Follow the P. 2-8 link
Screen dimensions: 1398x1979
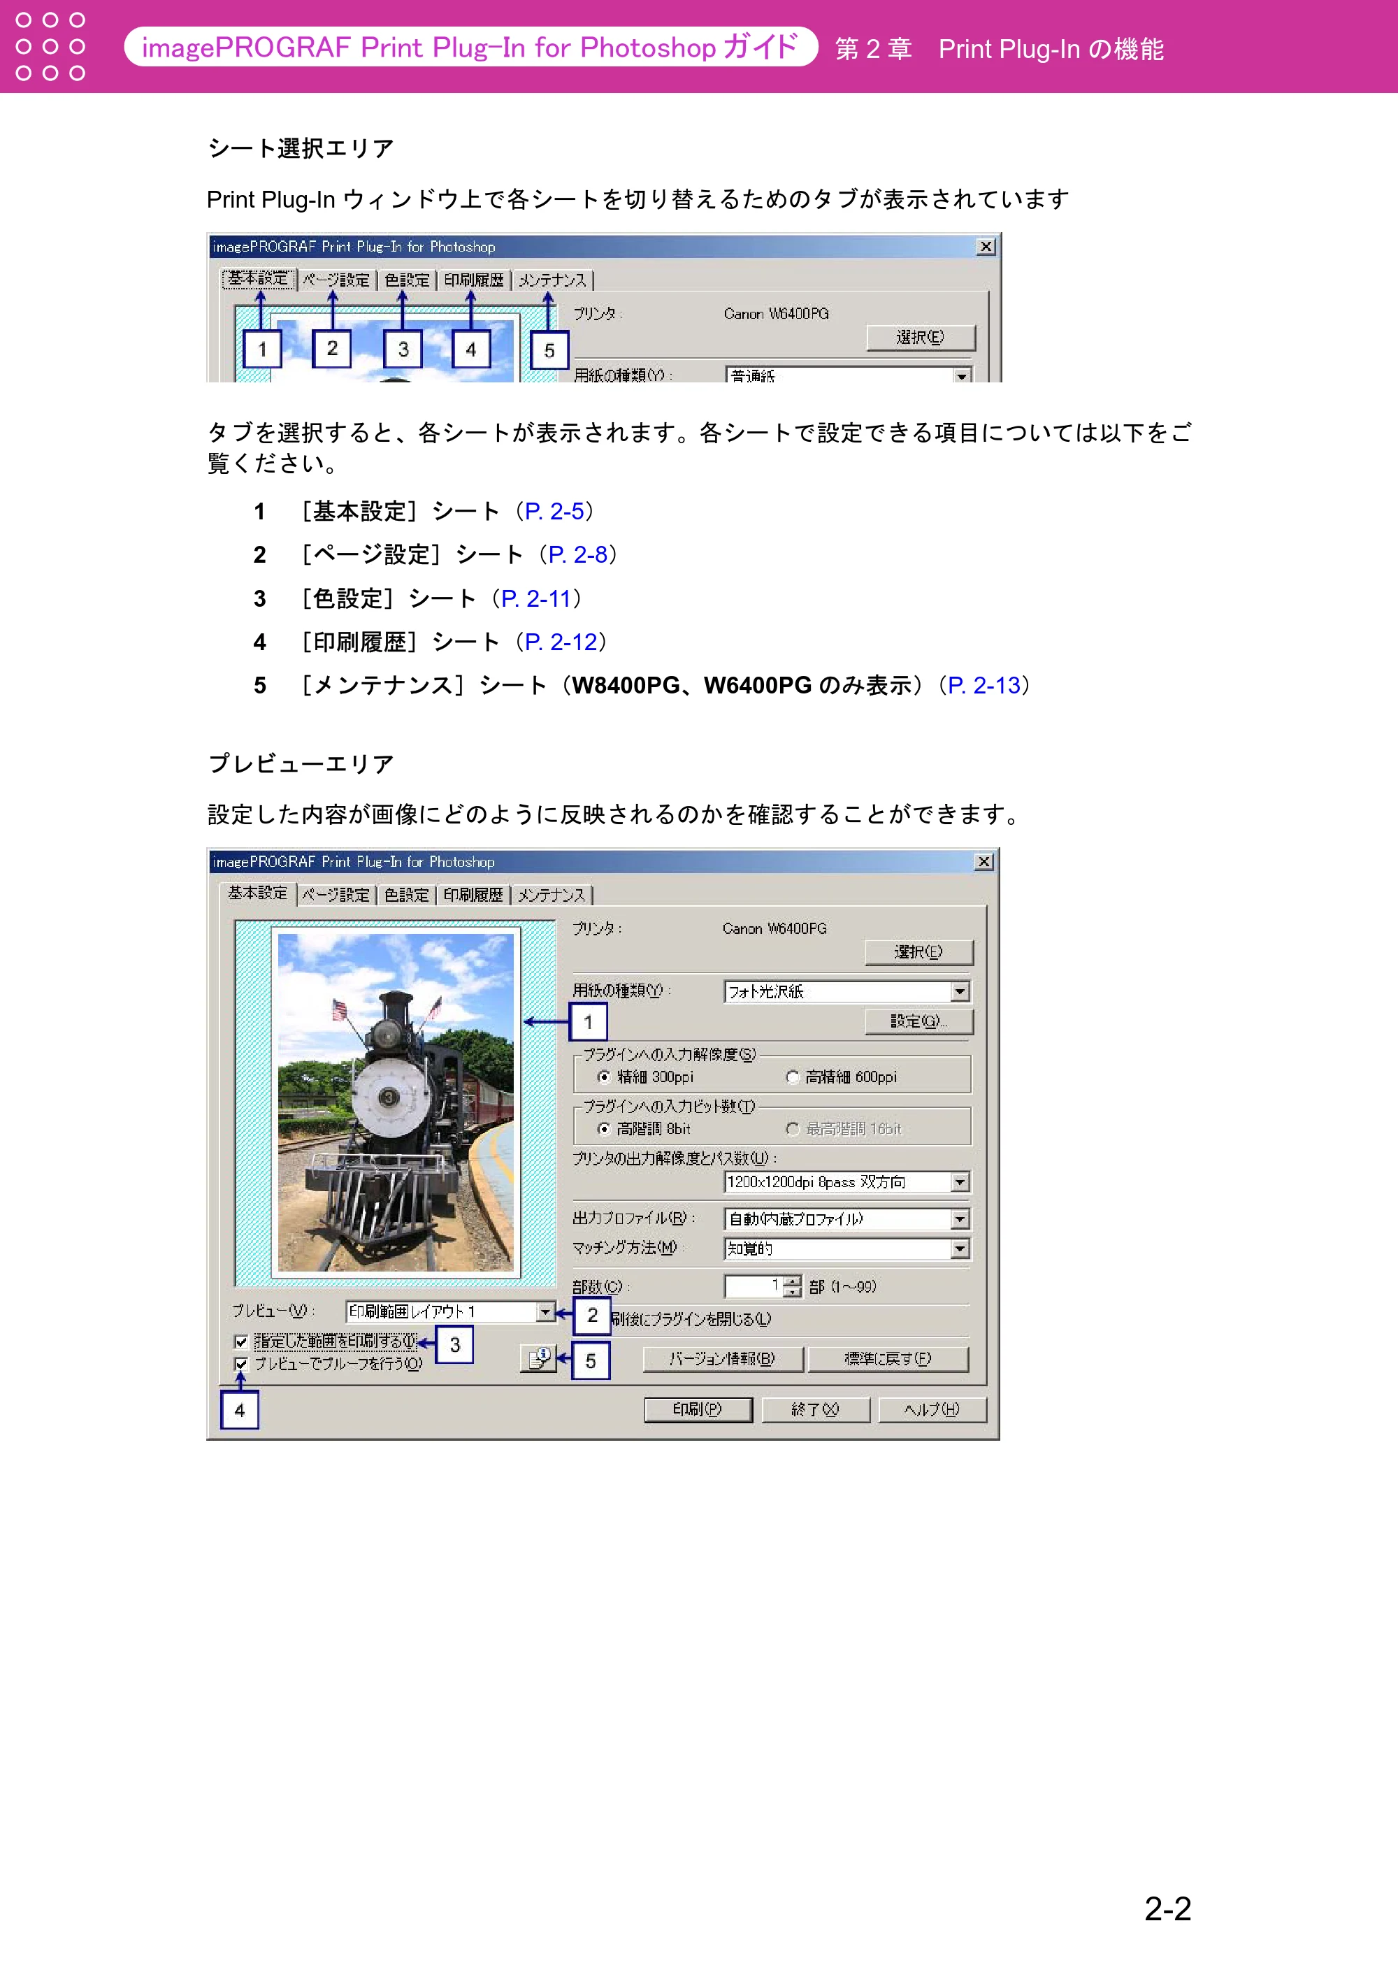(578, 554)
